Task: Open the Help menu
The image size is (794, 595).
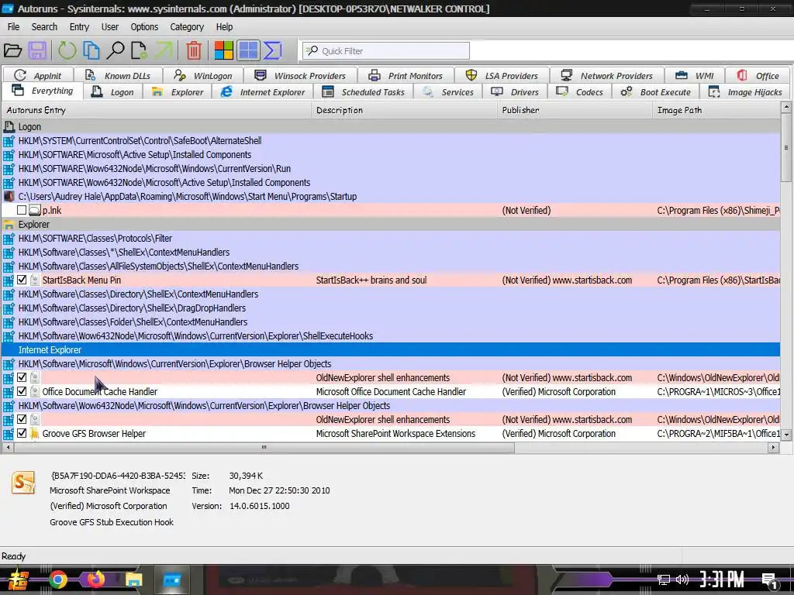Action: (x=224, y=27)
